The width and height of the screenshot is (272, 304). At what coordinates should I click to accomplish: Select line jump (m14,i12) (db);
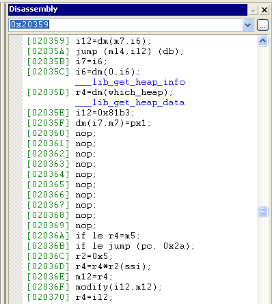pos(130,51)
